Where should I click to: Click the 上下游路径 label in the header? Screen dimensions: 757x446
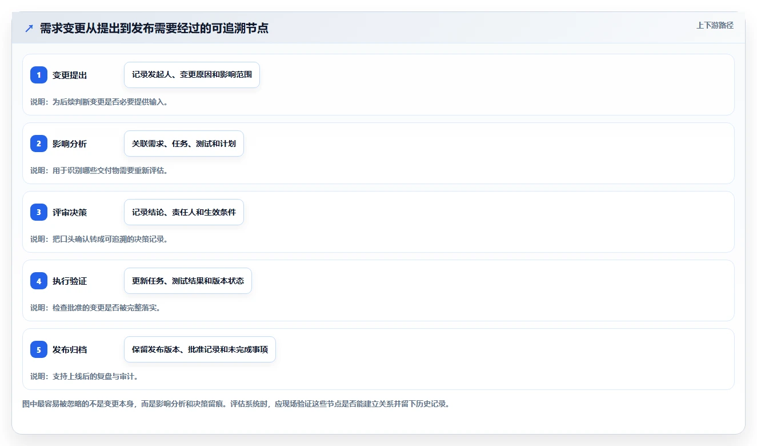[715, 25]
